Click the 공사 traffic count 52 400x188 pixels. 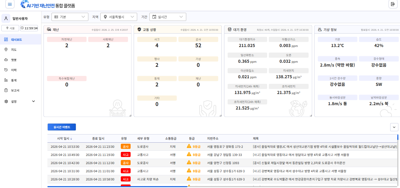(x=198, y=46)
